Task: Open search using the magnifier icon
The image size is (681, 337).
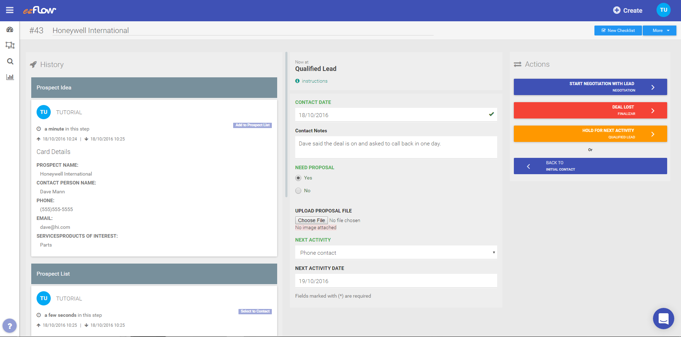Action: coord(10,61)
